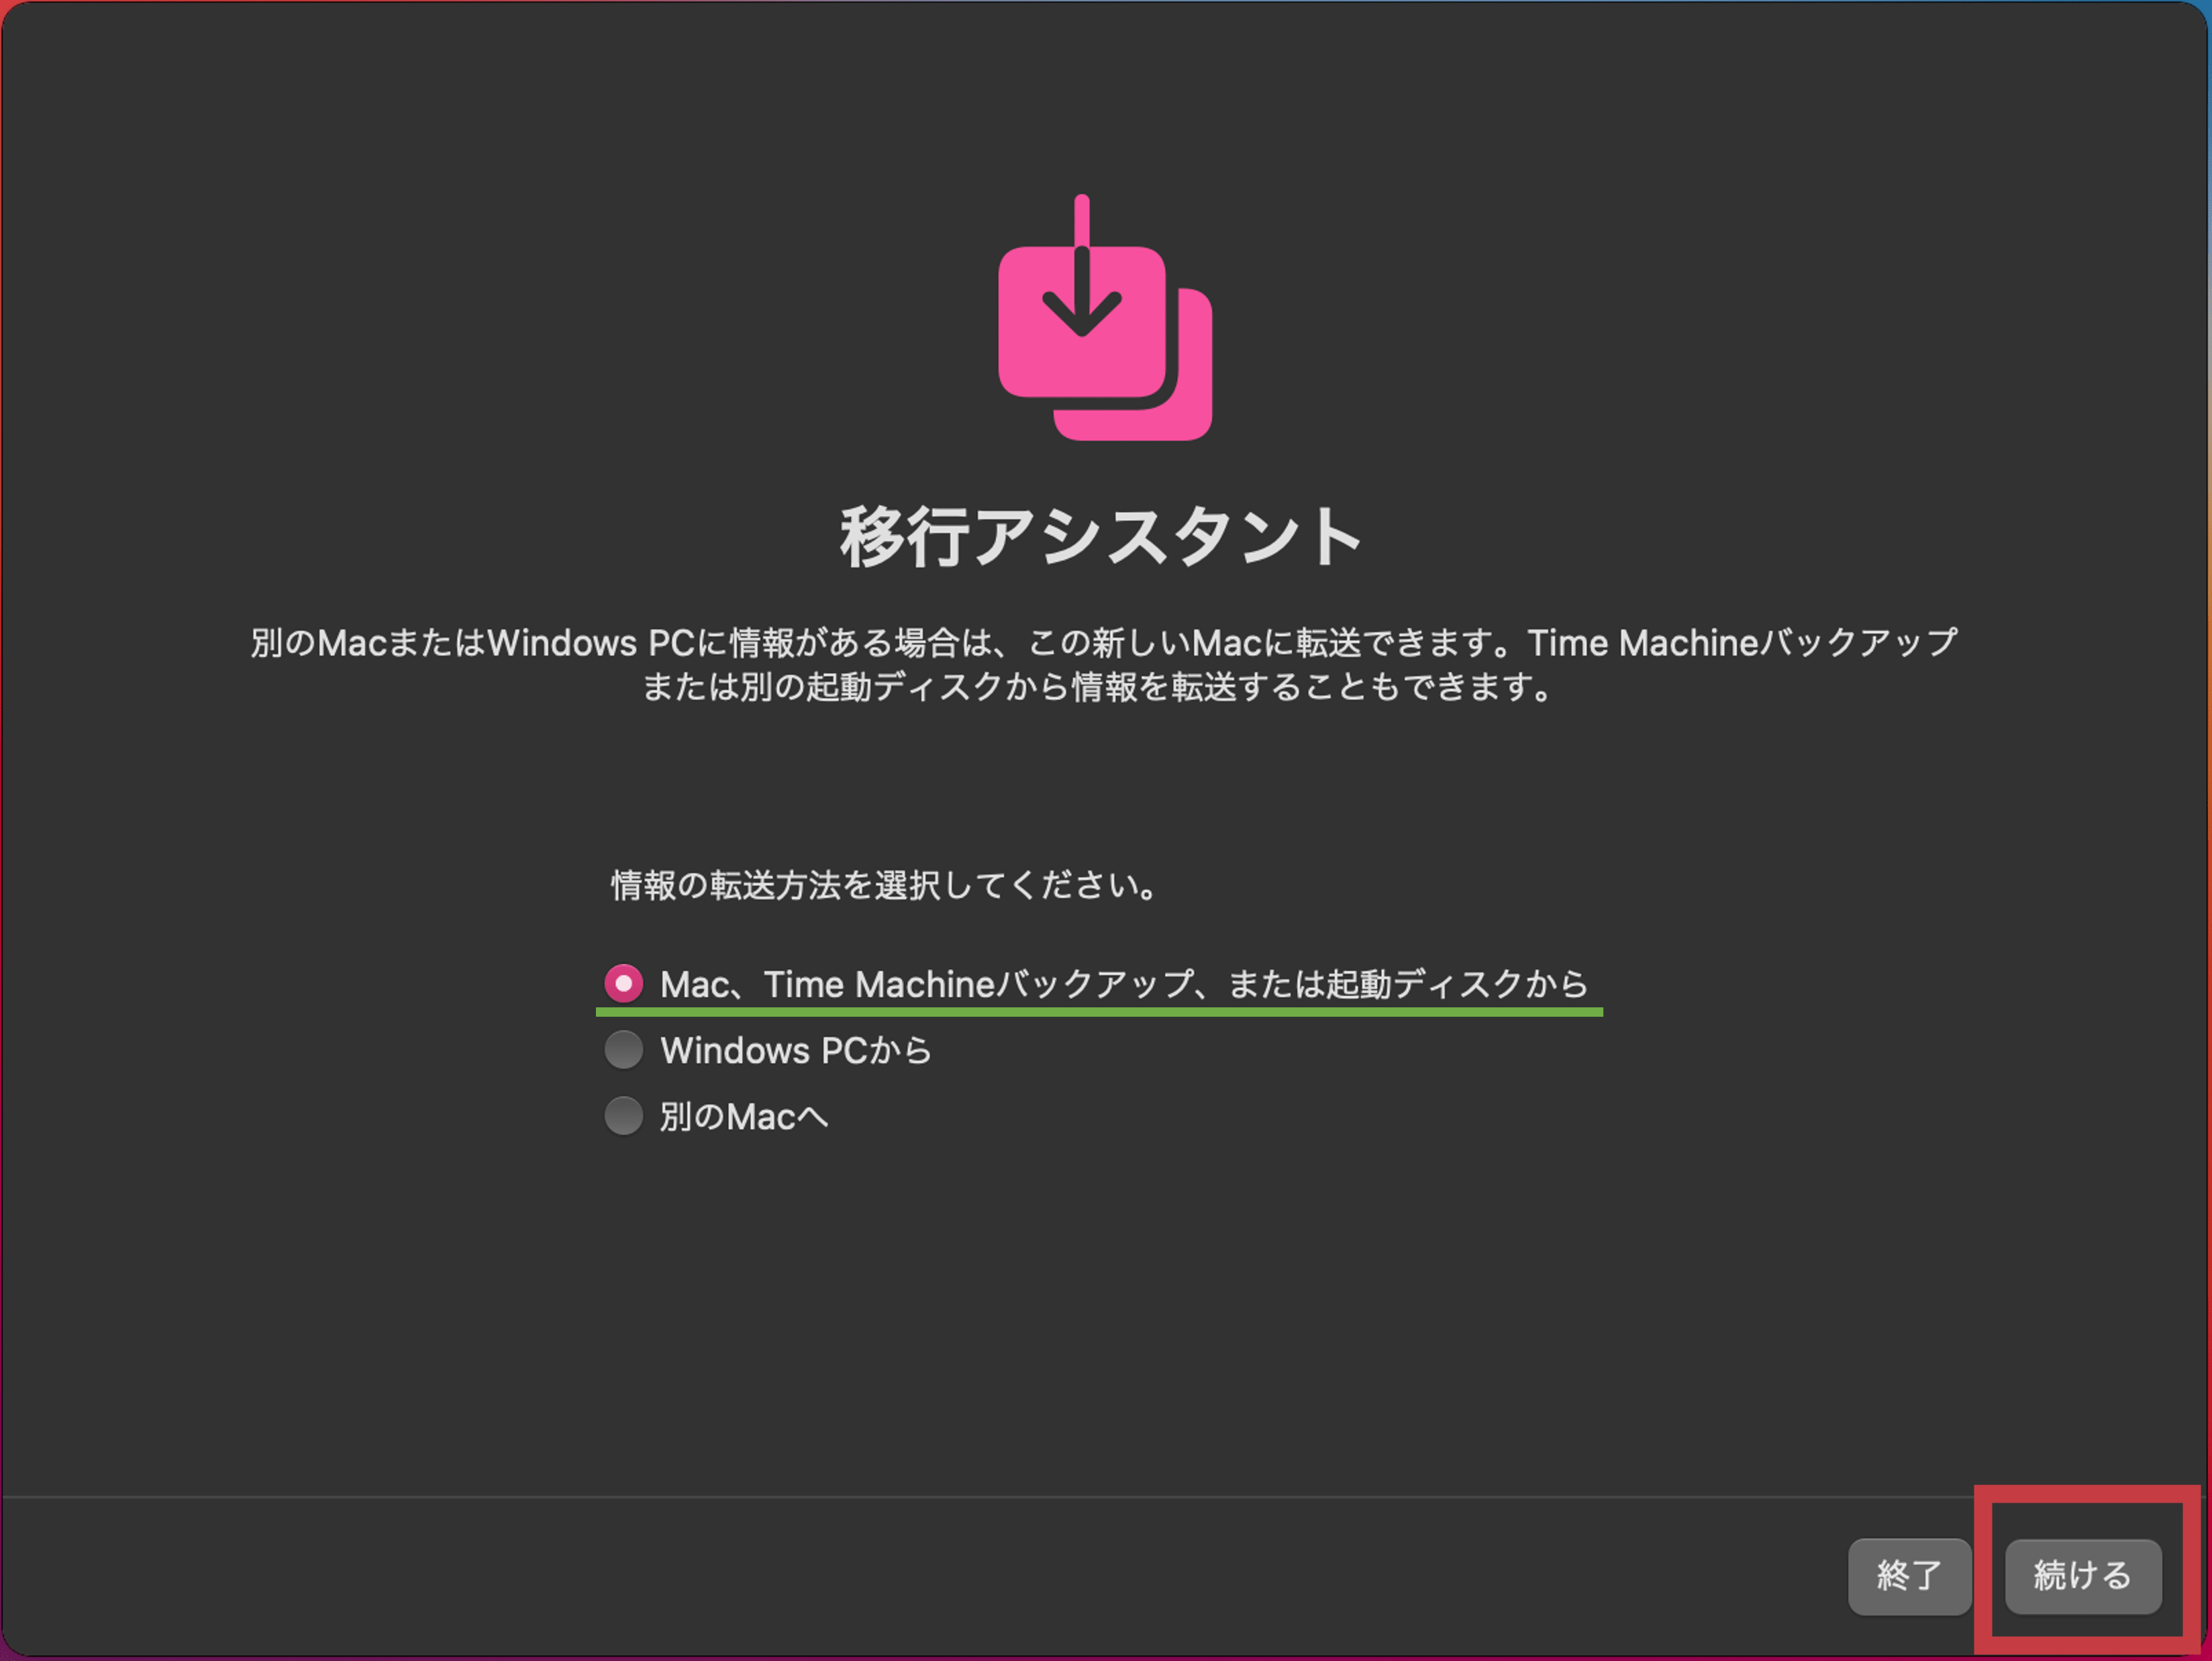This screenshot has height=1661, width=2212.
Task: Select the Windows PCから radio button
Action: (x=623, y=1050)
